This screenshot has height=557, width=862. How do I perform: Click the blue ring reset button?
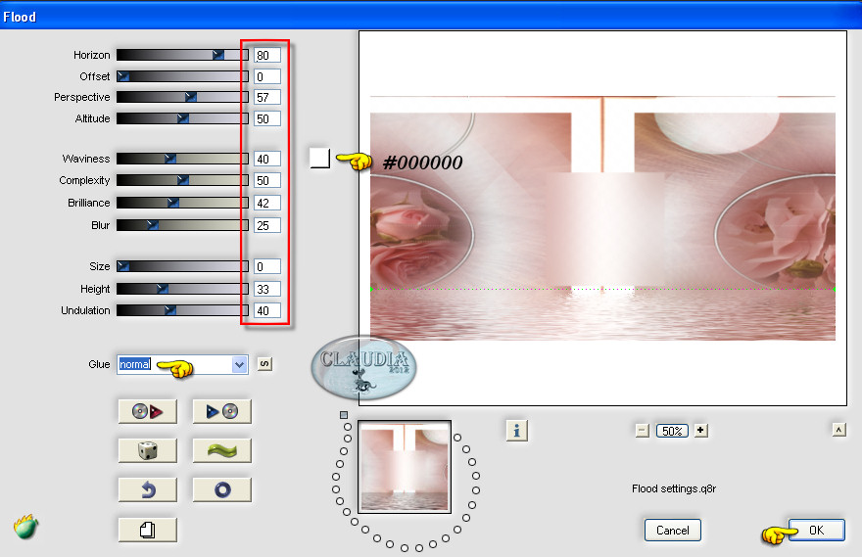[x=222, y=489]
